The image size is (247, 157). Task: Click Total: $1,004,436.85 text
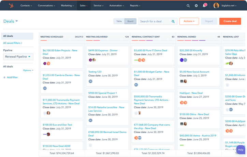tap(199, 153)
